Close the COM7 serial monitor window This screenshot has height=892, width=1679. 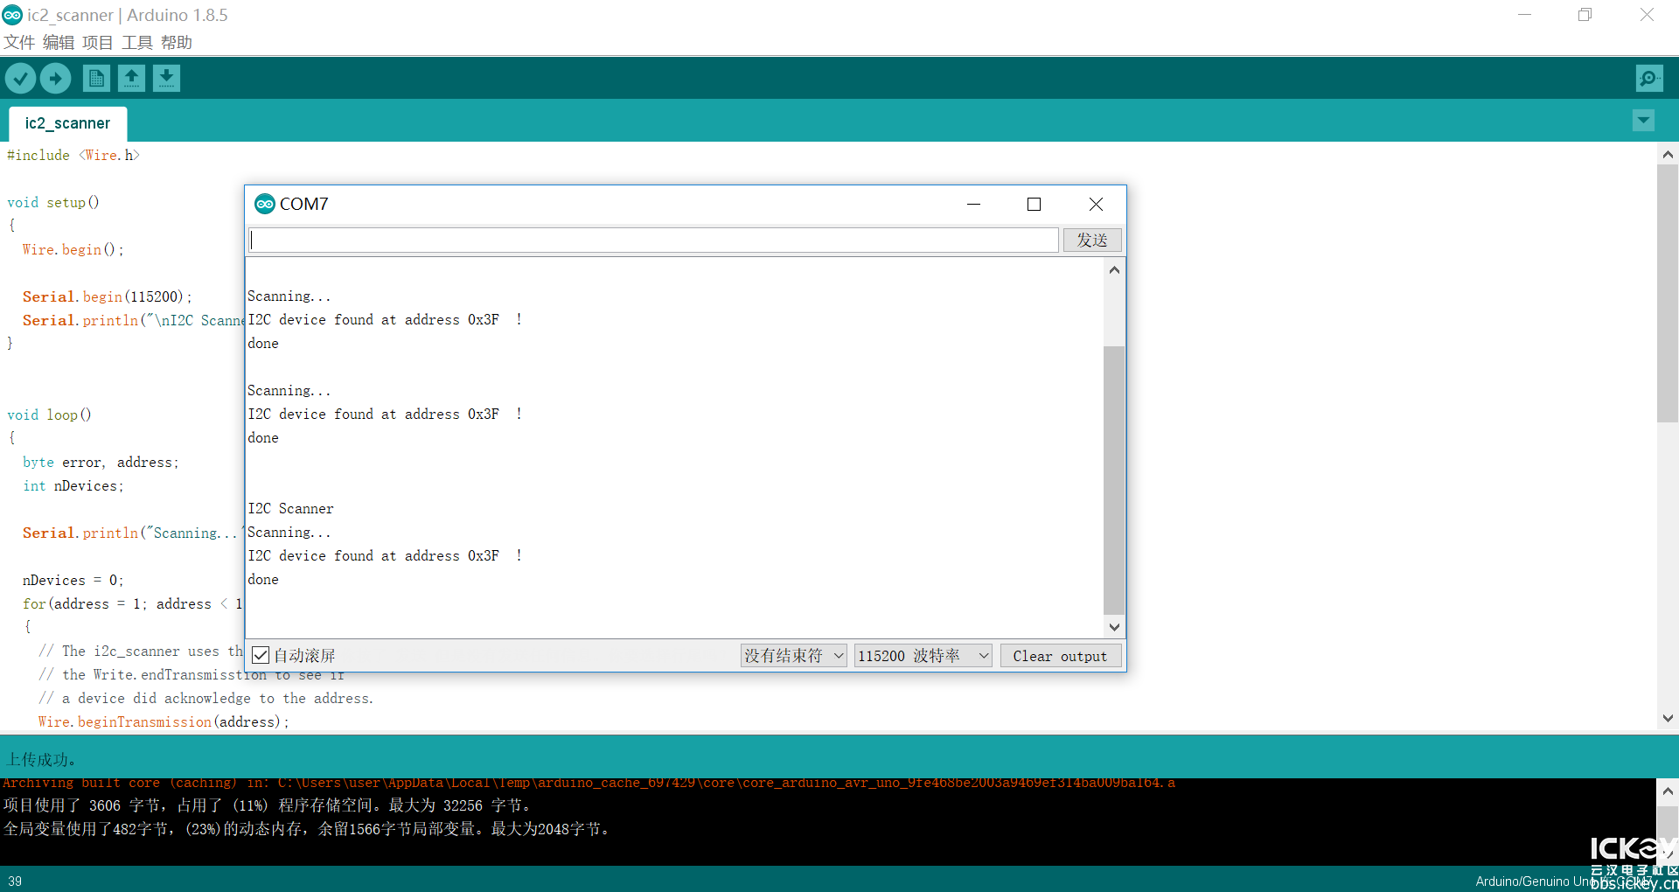(1096, 204)
